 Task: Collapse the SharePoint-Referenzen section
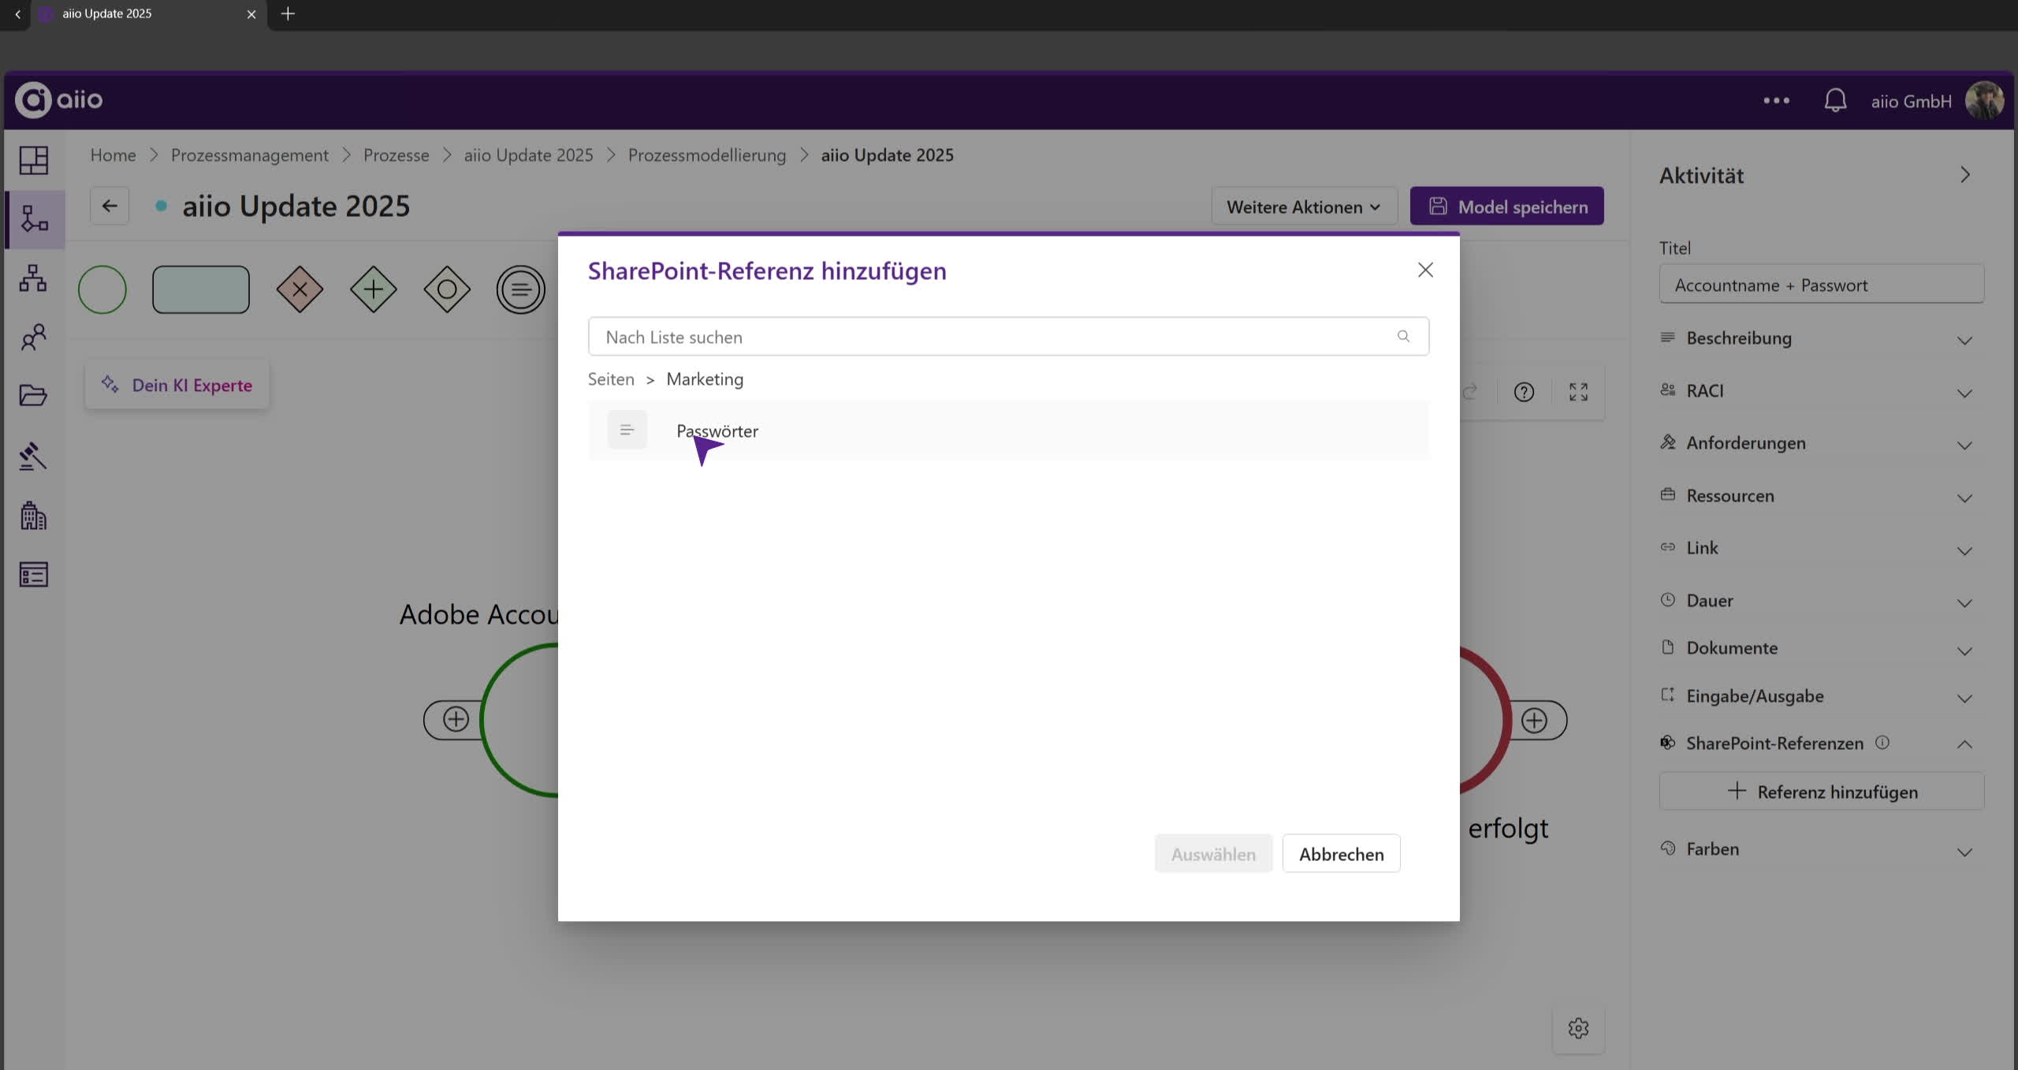pyautogui.click(x=1964, y=744)
